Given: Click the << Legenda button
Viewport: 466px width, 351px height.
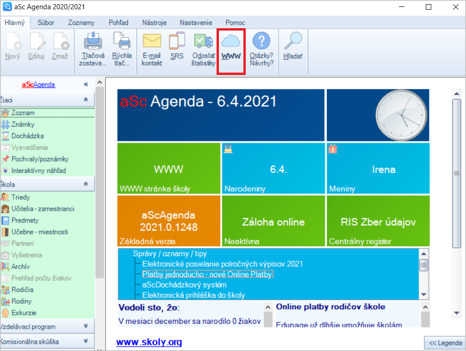Looking at the screenshot, I should coord(445,343).
